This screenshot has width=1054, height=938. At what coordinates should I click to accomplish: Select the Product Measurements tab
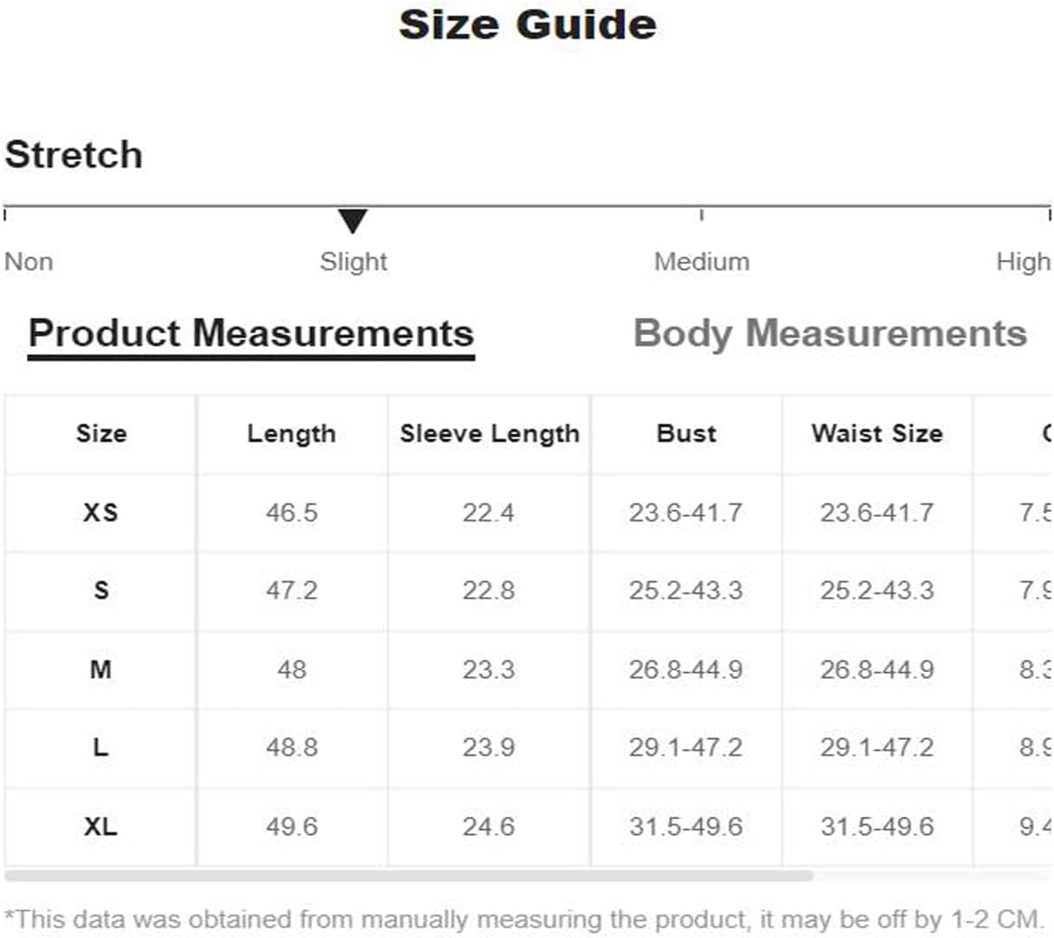coord(251,333)
